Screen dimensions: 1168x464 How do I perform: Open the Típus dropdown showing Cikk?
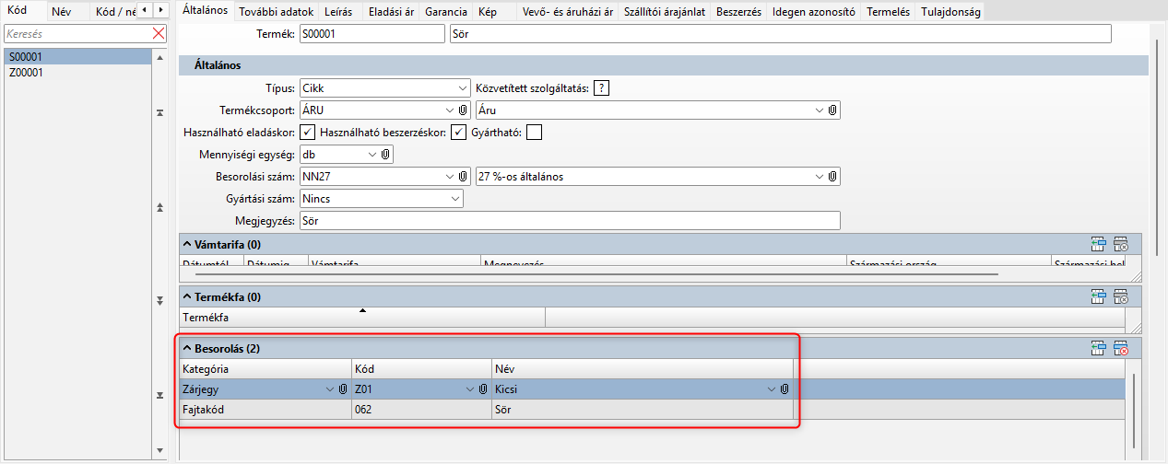[x=463, y=88]
